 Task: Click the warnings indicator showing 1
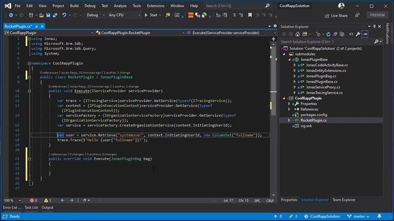click(x=48, y=201)
